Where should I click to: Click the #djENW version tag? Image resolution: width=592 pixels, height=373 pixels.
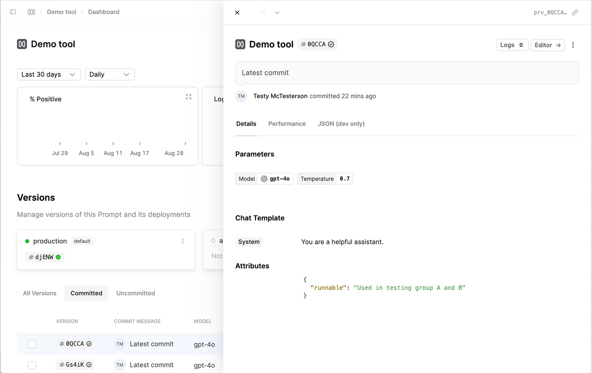[x=45, y=257]
